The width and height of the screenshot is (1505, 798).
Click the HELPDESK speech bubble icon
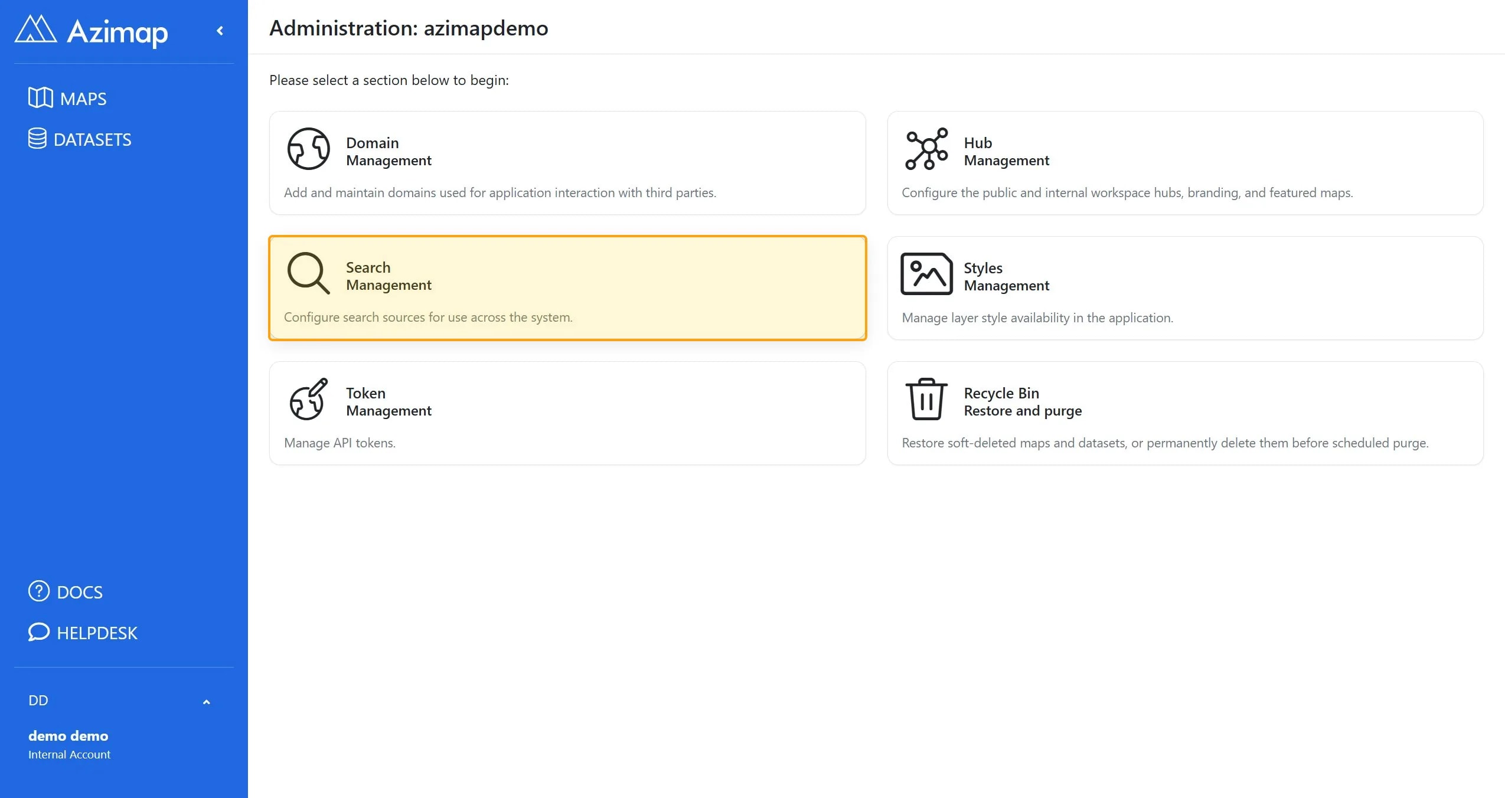pyautogui.click(x=39, y=632)
